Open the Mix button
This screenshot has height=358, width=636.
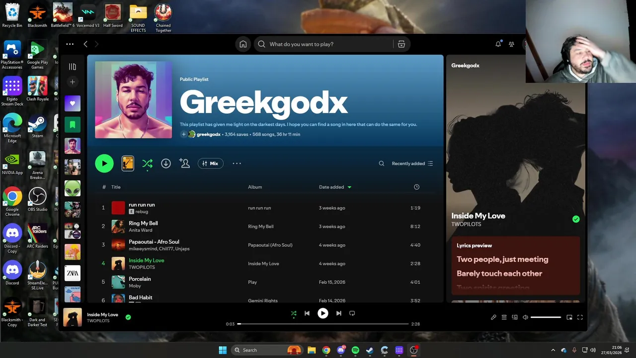point(210,164)
